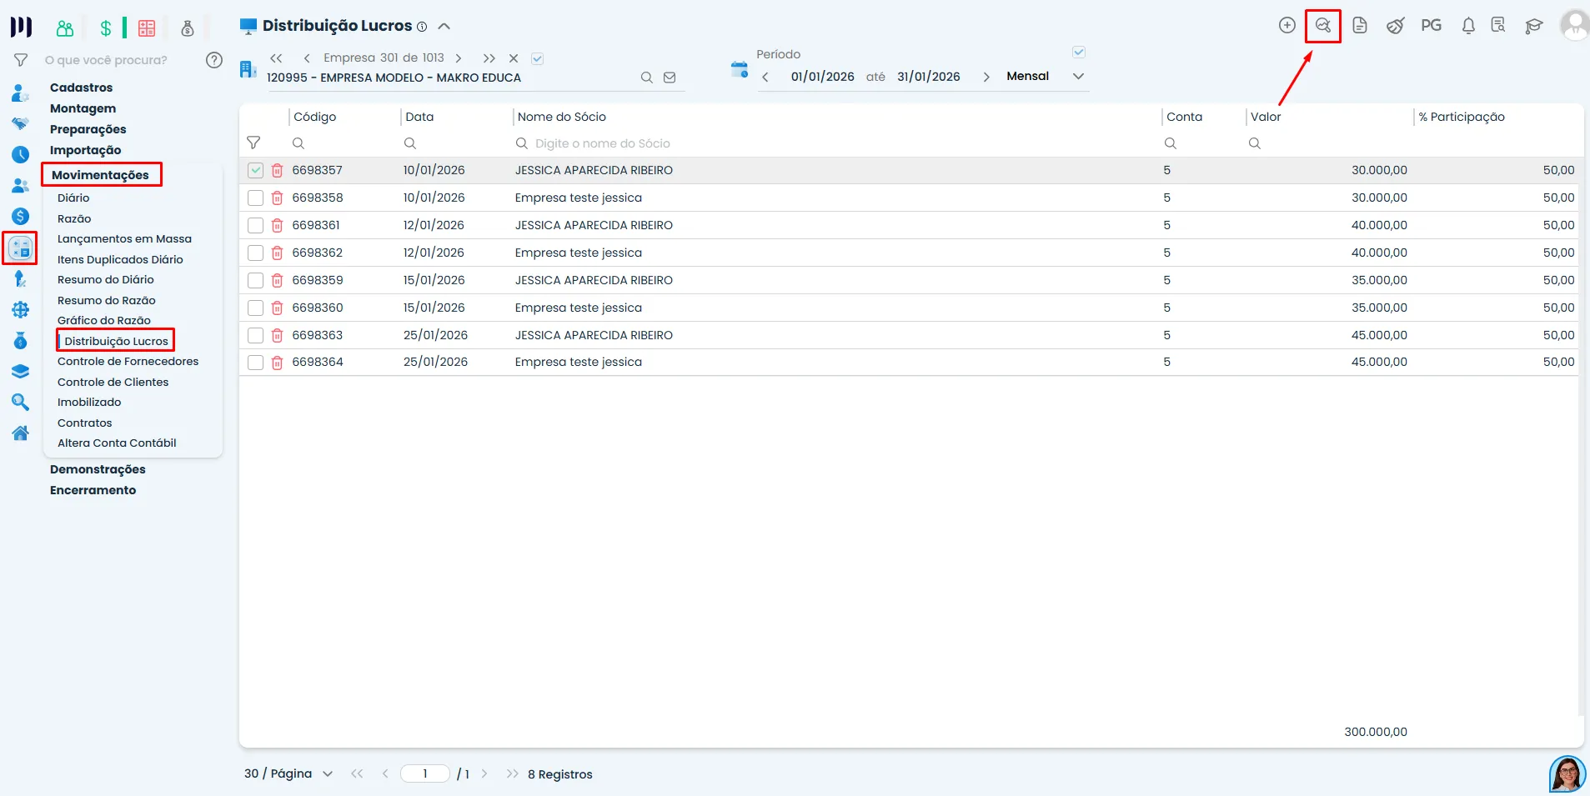Open the Cadastros menu section
Image resolution: width=1590 pixels, height=796 pixels.
(81, 88)
